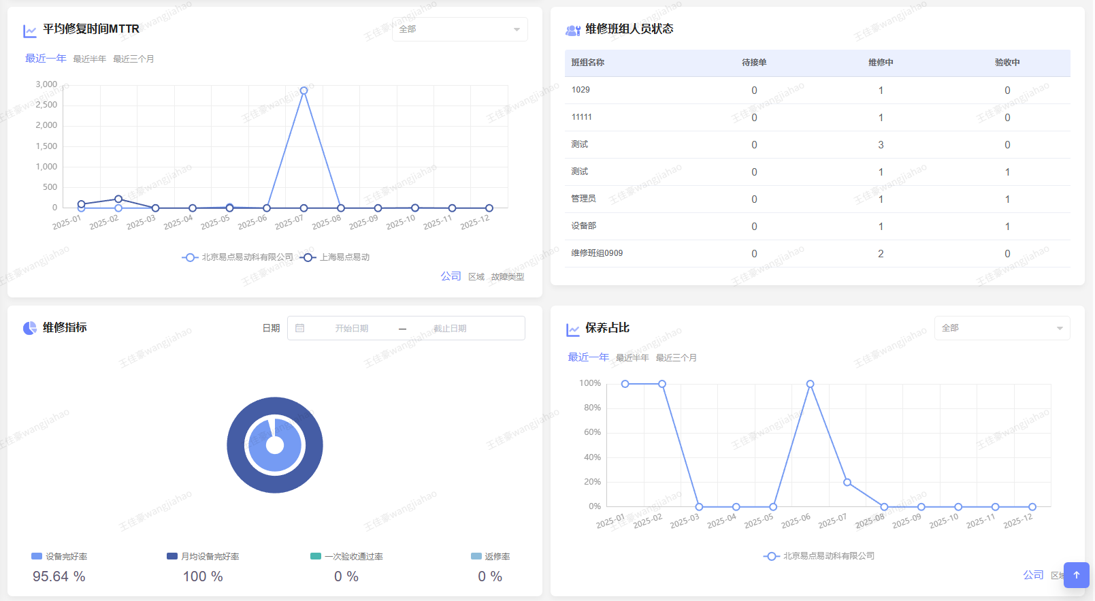
Task: Click the scroll-to-top arrow button
Action: click(1076, 575)
